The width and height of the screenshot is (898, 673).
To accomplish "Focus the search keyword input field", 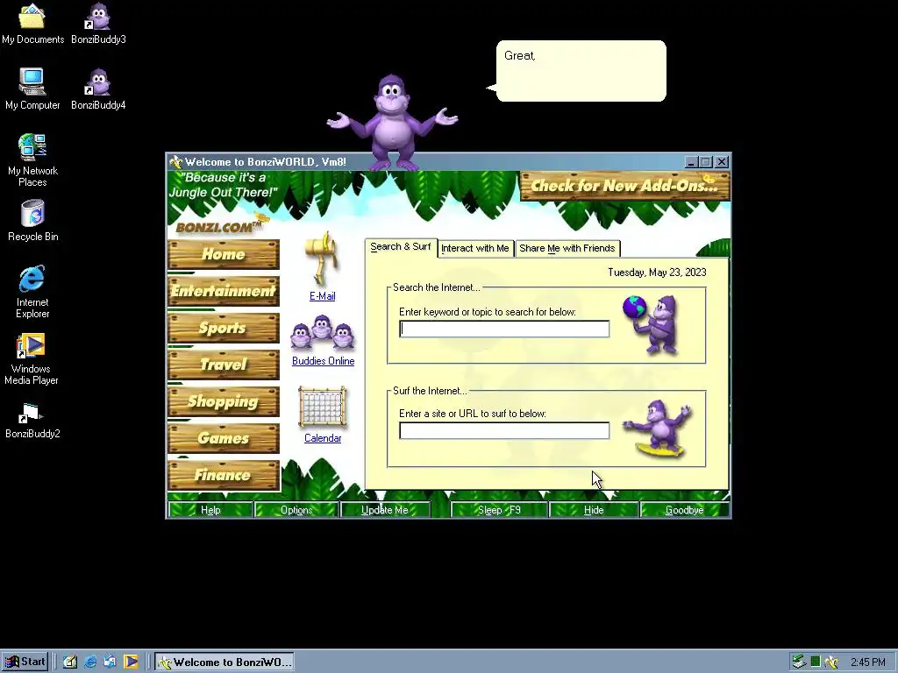I will 504,329.
